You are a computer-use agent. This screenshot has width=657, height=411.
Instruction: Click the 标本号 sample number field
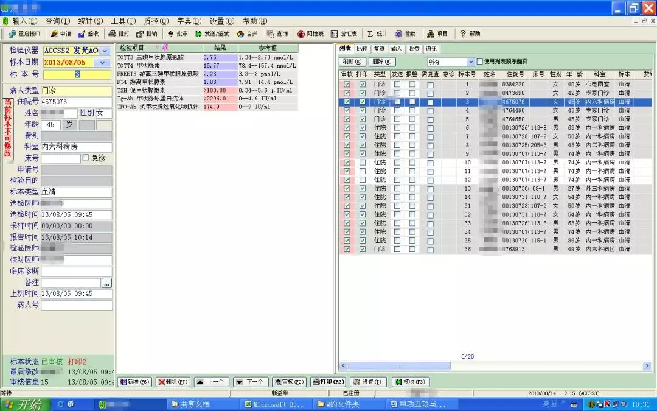click(x=77, y=74)
